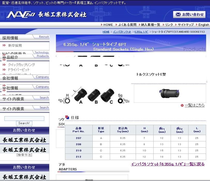210x181 pixels.
Task: Click the 差込角 Sq.(mm) column header
Action: 123,130
